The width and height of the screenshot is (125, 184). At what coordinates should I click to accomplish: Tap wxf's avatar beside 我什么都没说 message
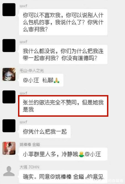pos(9,46)
